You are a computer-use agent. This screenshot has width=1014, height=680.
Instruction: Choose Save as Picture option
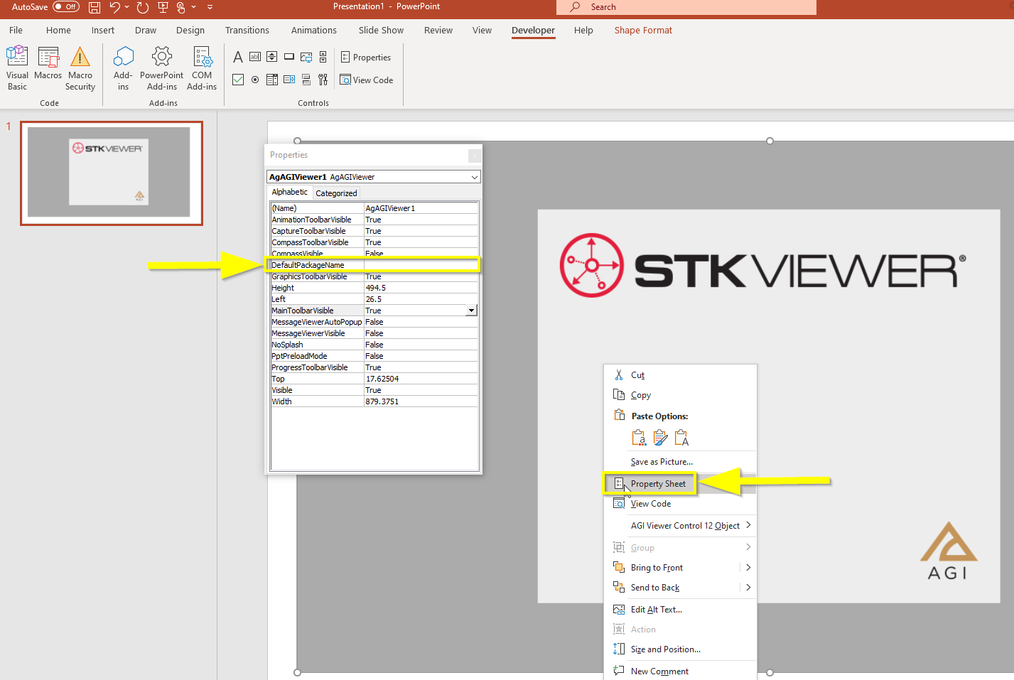(x=680, y=462)
